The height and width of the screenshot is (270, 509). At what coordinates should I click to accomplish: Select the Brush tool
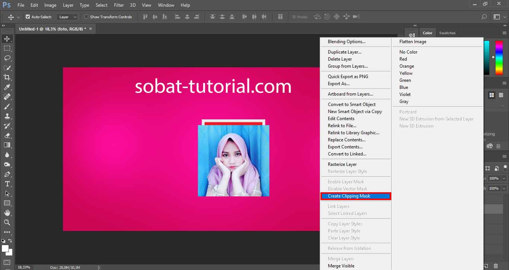coord(7,106)
